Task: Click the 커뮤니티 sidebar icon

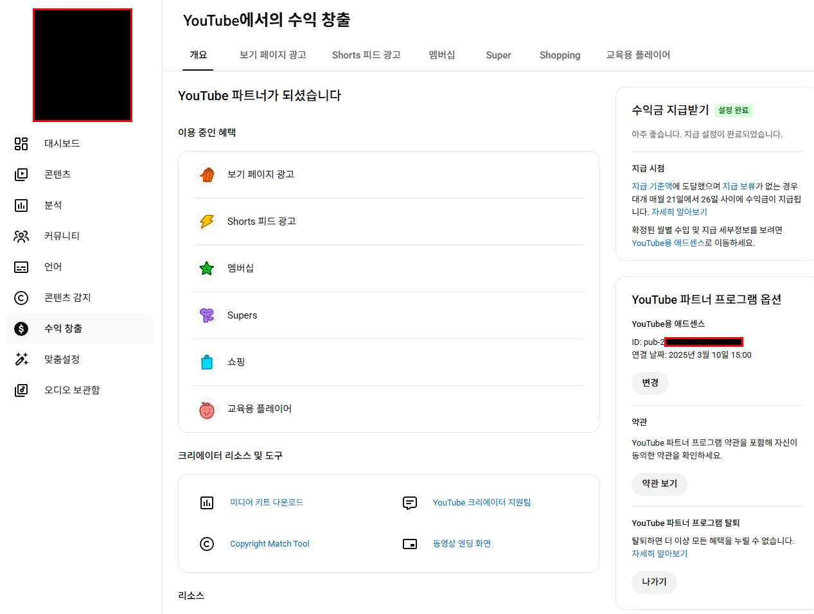Action: (21, 236)
